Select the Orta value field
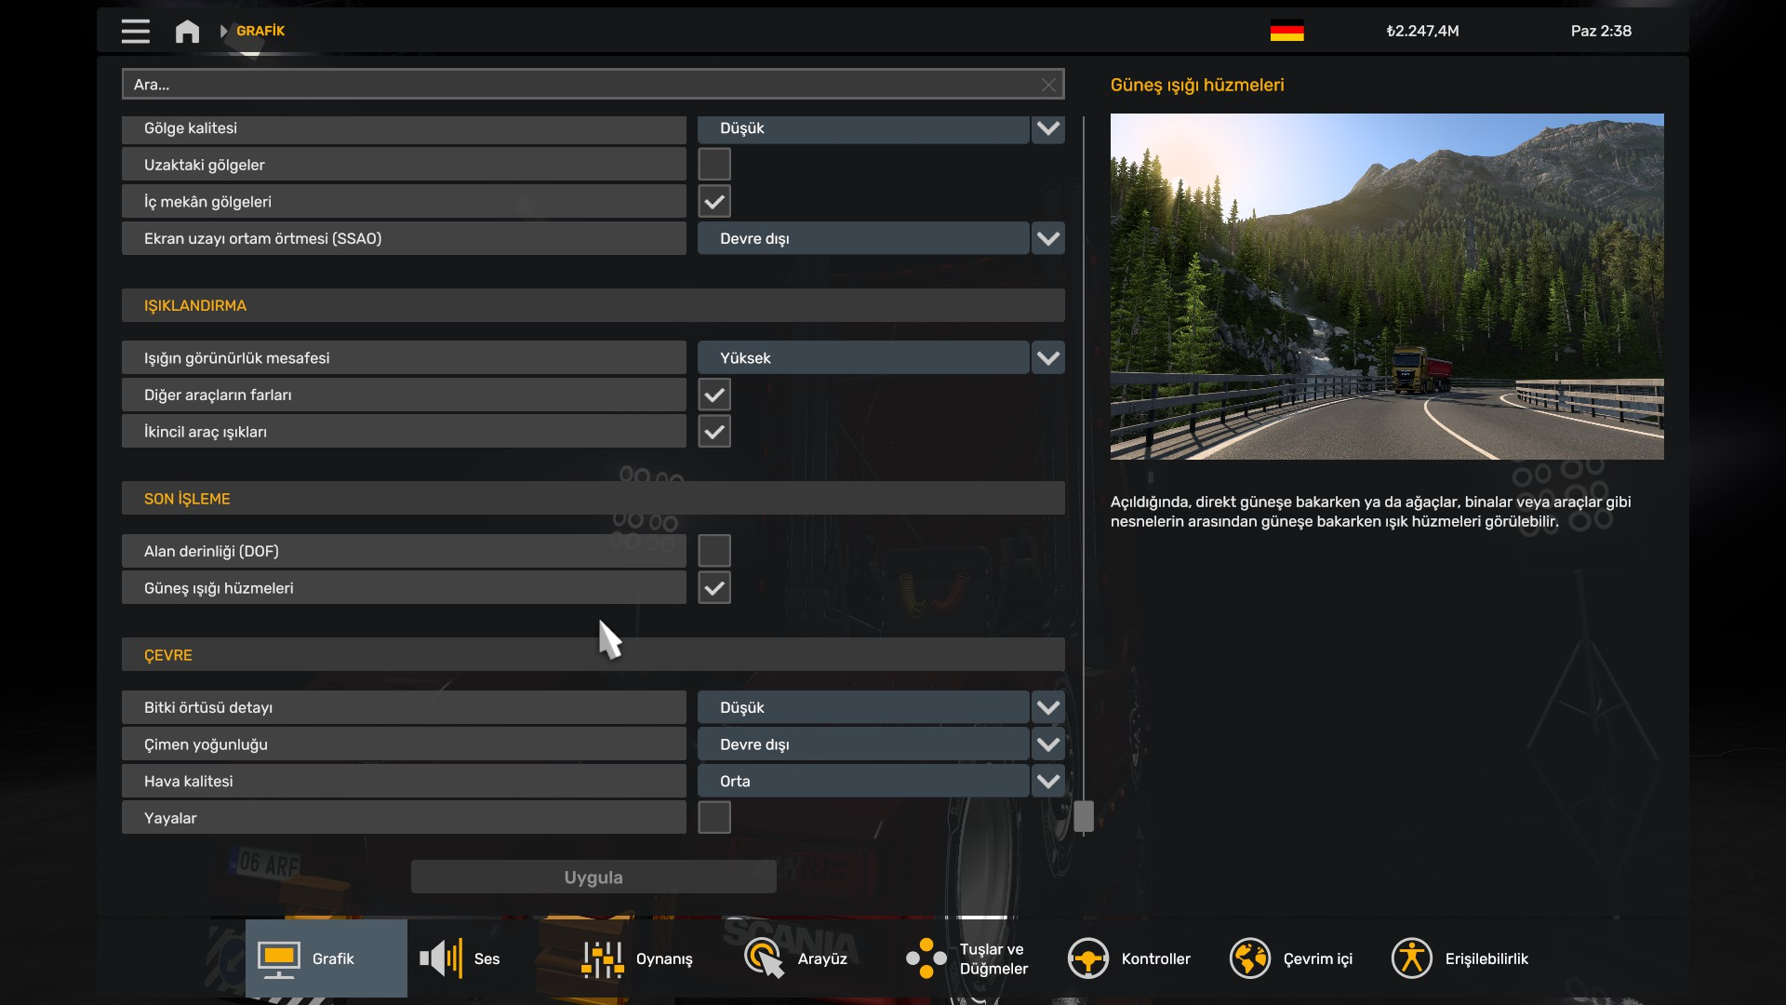 click(x=863, y=782)
